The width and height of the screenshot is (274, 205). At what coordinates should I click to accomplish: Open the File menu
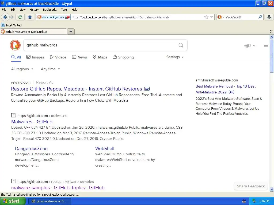[4, 10]
